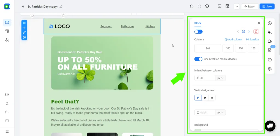Open the add element plus icon
This screenshot has width=280, height=136.
point(270,23)
